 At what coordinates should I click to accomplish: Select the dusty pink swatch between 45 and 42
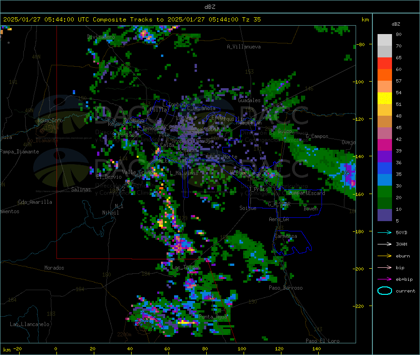[x=385, y=133]
